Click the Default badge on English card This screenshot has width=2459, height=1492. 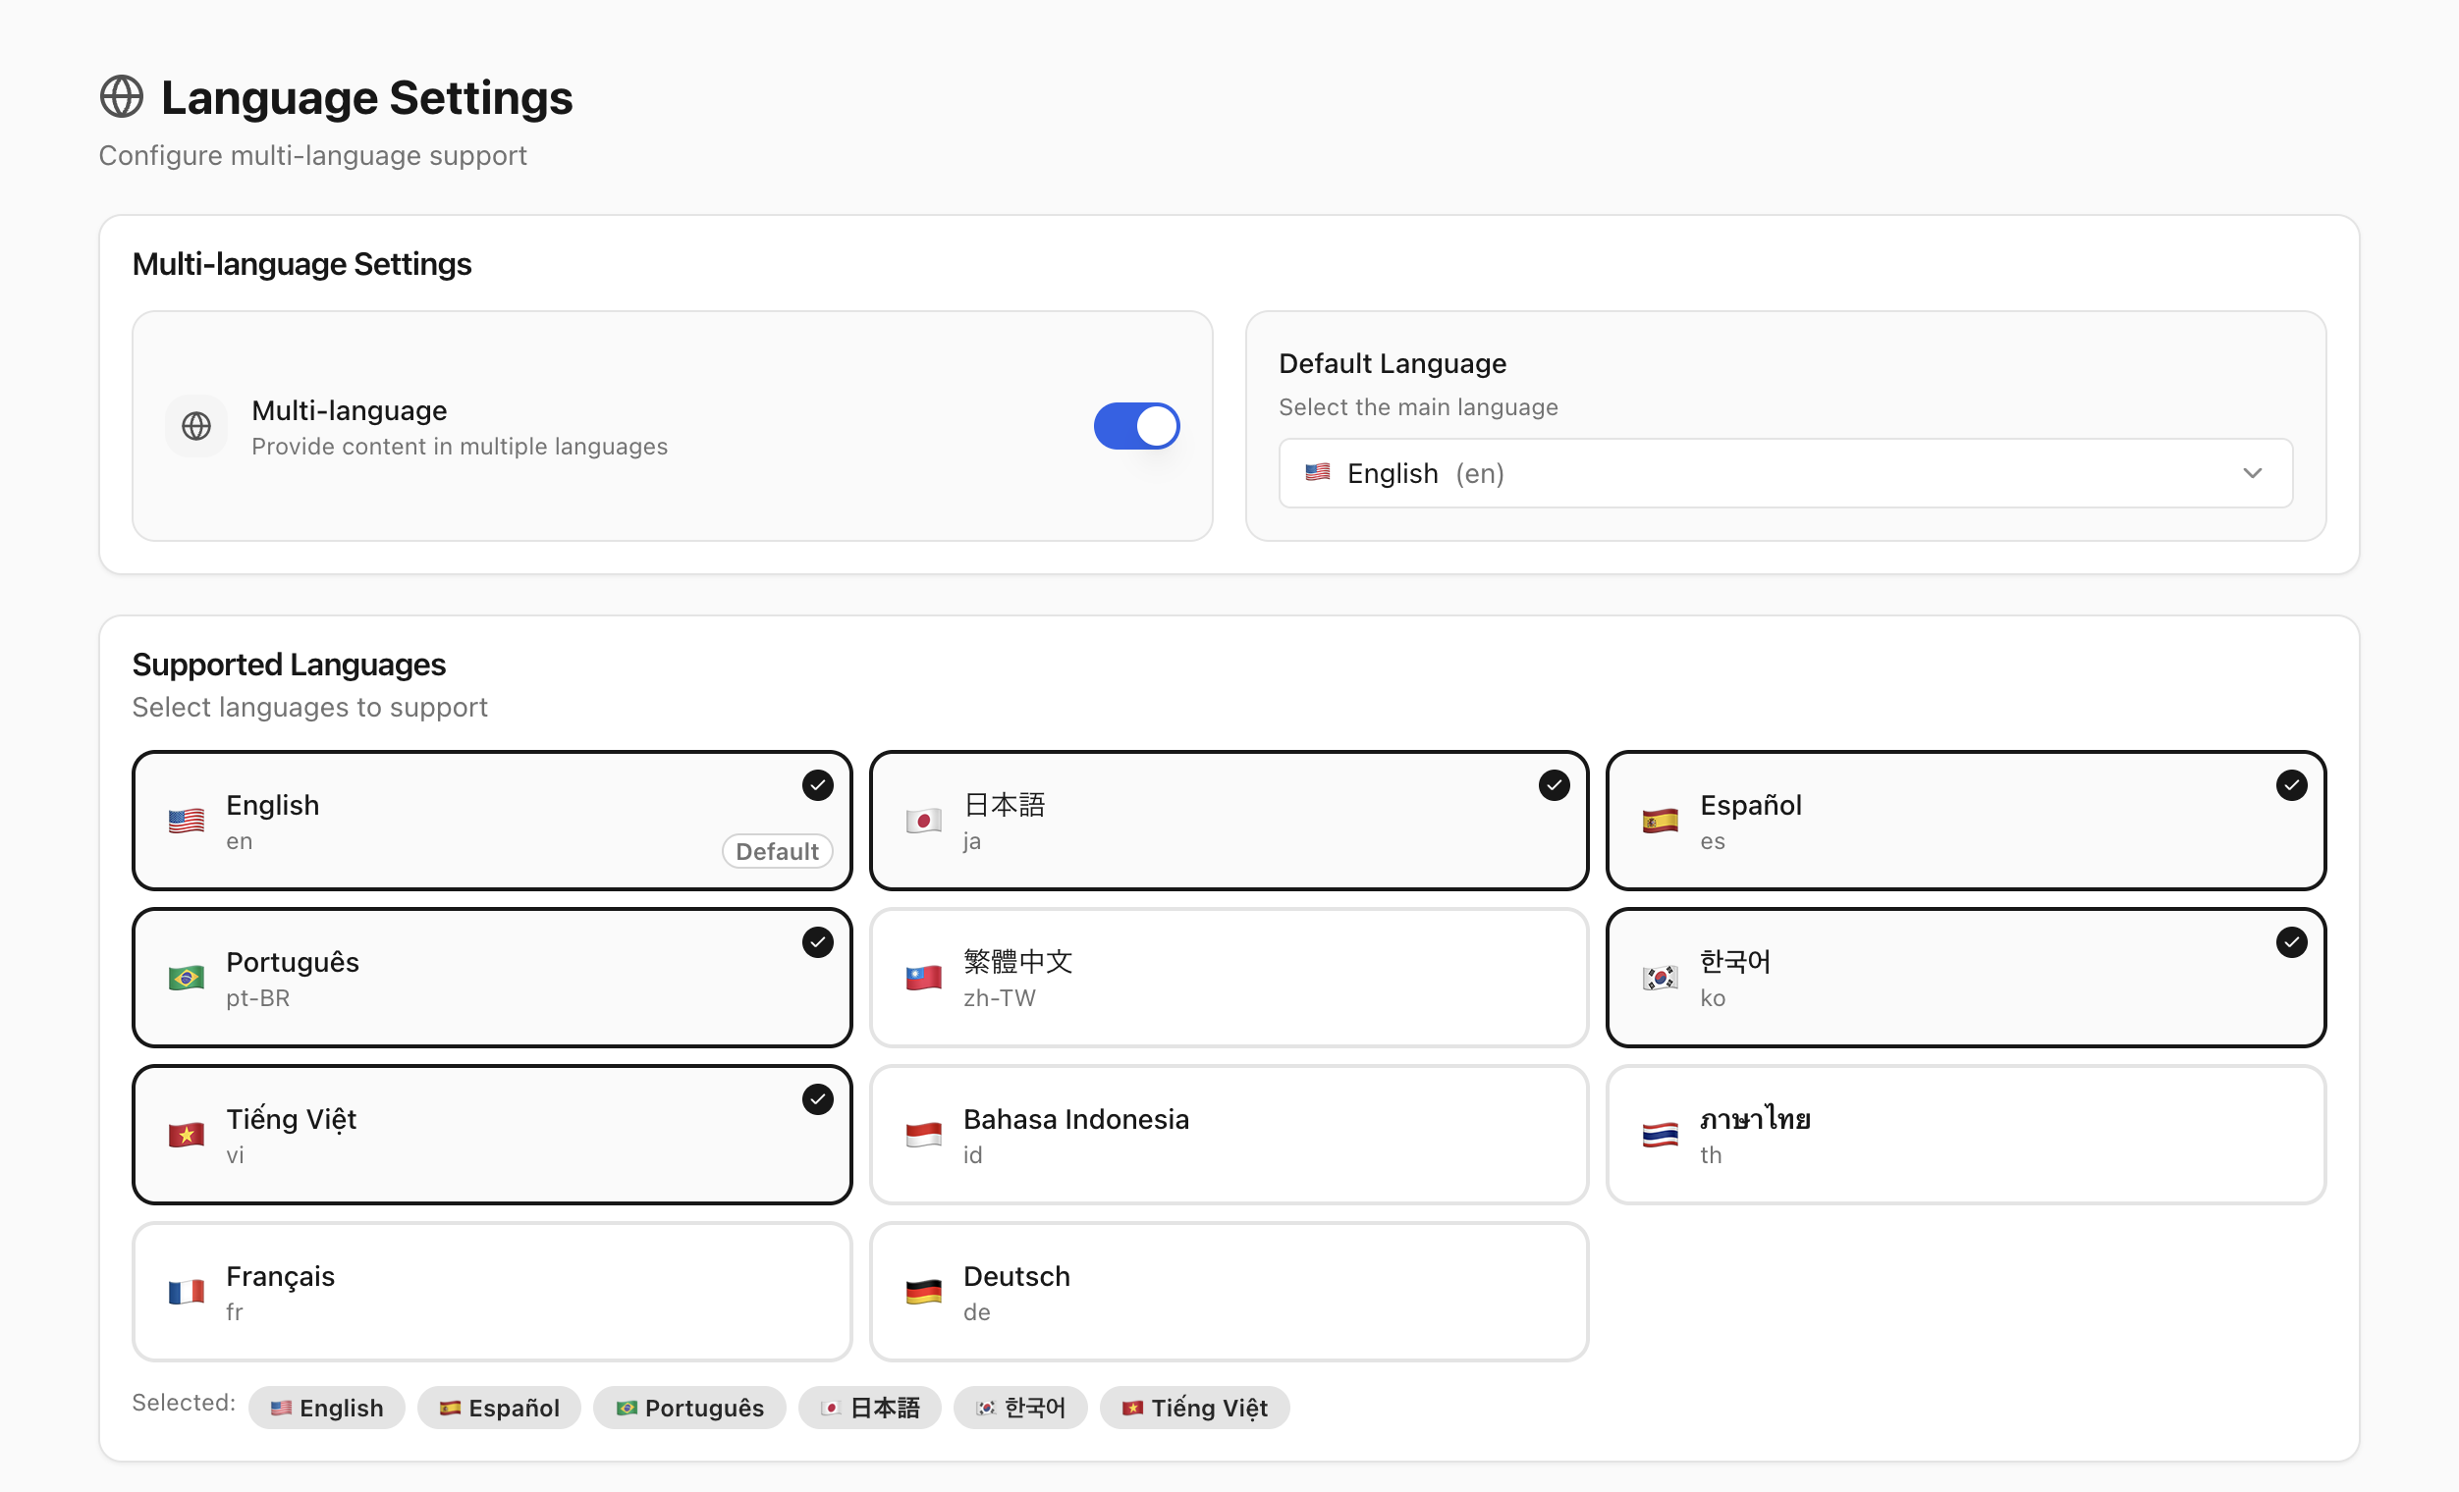point(778,852)
